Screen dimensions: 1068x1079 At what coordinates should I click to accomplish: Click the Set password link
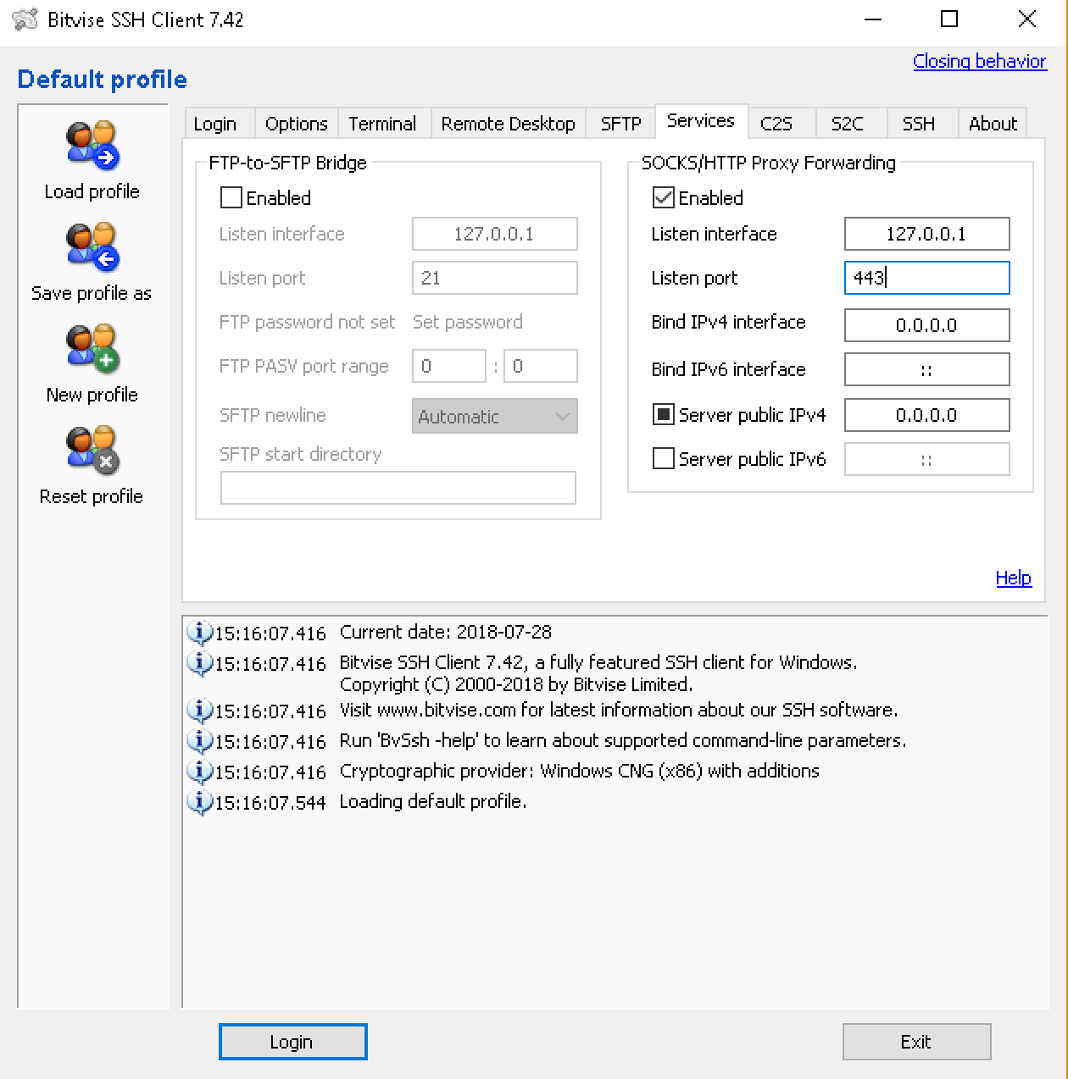point(468,322)
